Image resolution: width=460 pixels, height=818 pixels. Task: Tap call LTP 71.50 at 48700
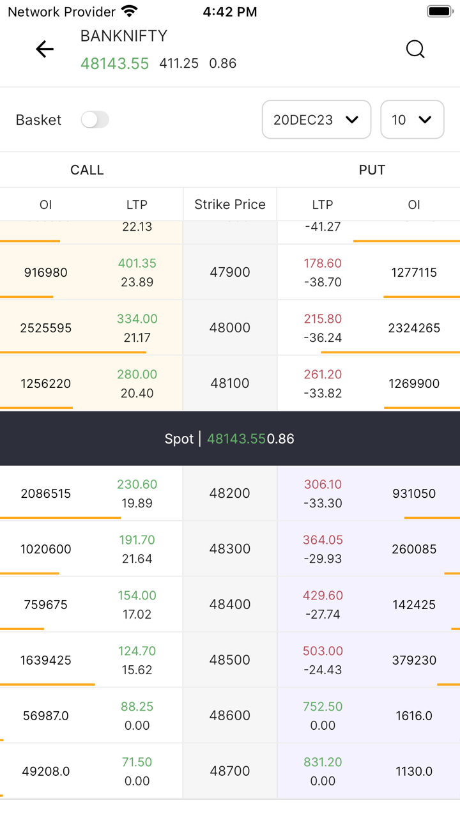[137, 762]
